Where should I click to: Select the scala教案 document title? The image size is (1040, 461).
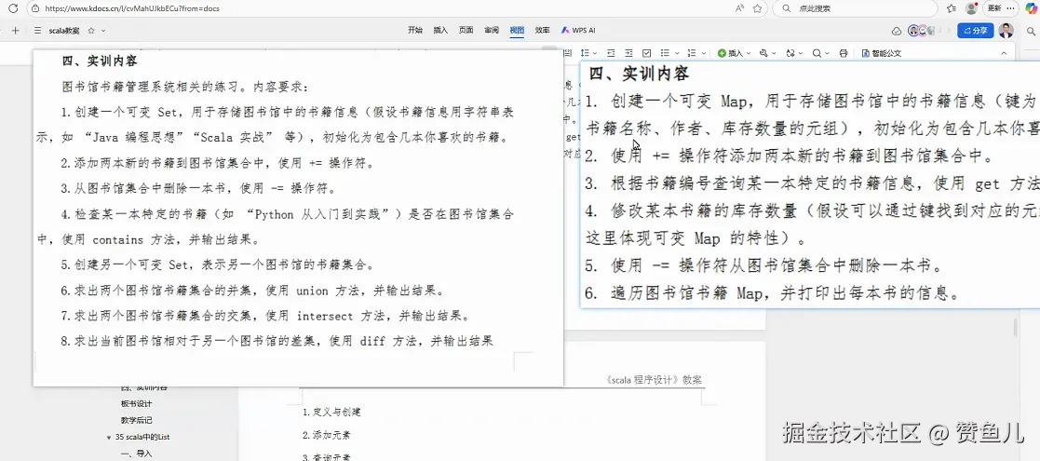(64, 31)
